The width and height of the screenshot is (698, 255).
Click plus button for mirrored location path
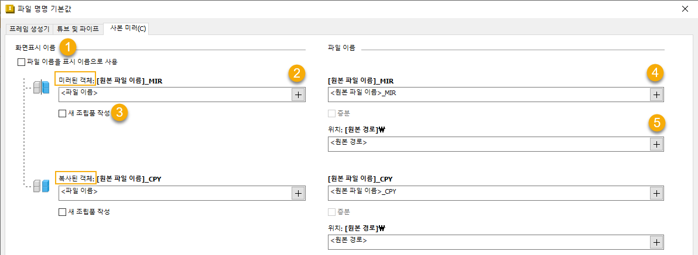click(x=656, y=144)
